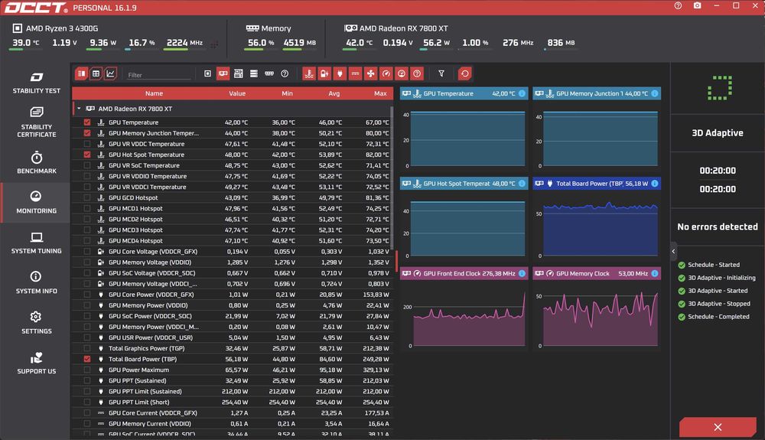Open info for GPU Temperature graph
The image size is (765, 440).
tap(522, 93)
